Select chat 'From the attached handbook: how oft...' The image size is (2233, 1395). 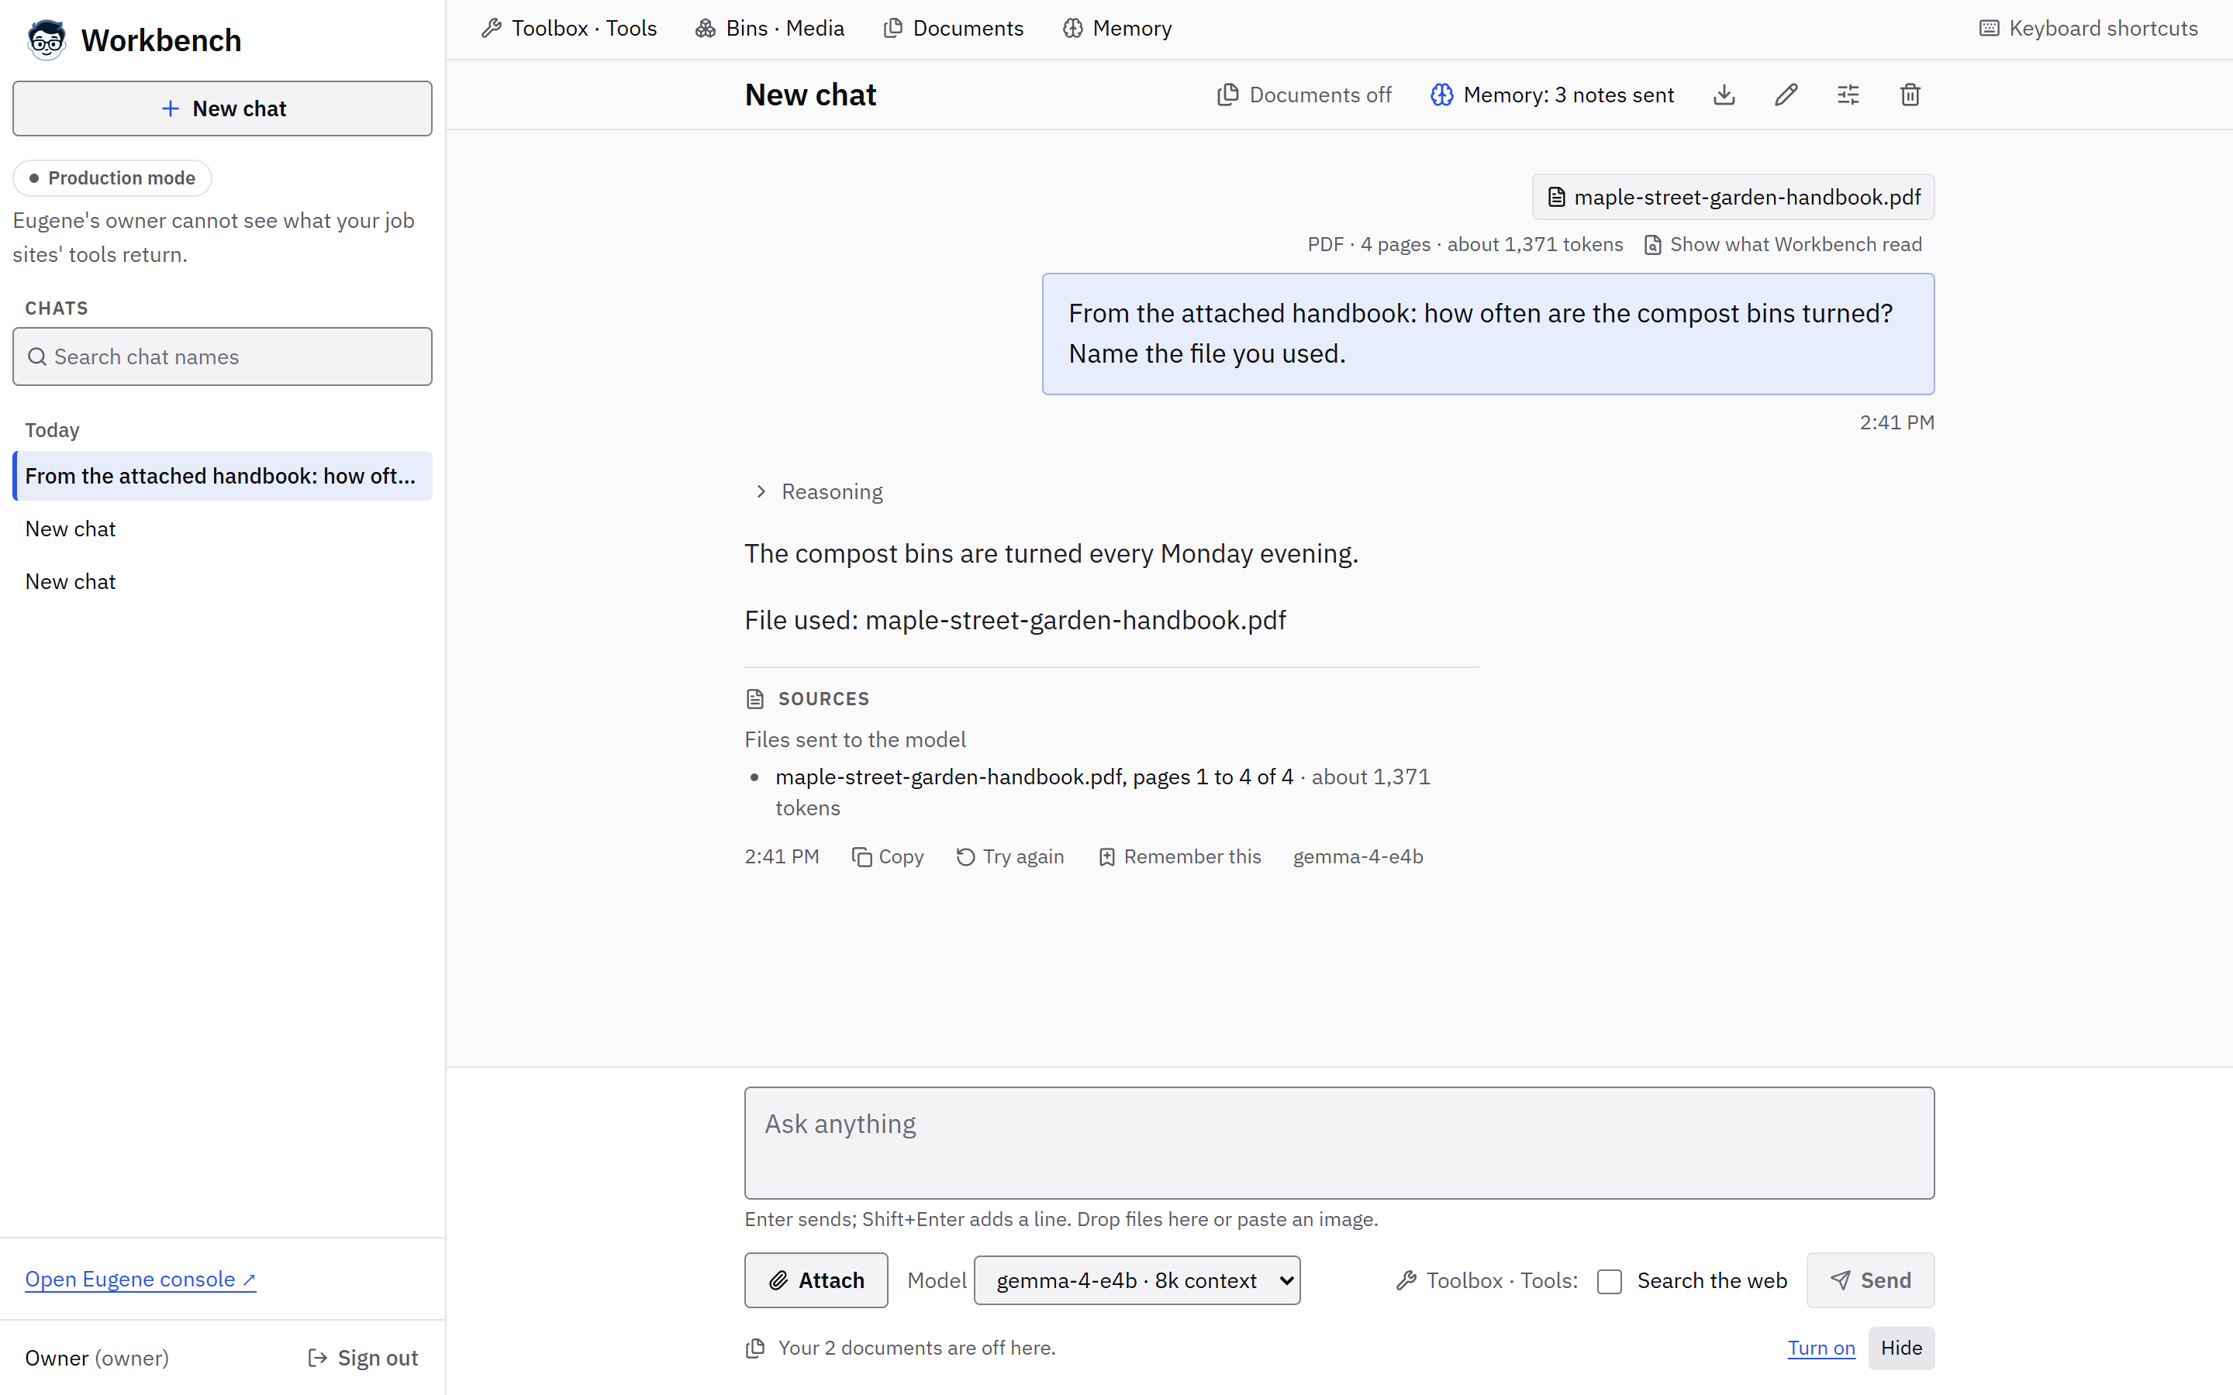pos(223,476)
